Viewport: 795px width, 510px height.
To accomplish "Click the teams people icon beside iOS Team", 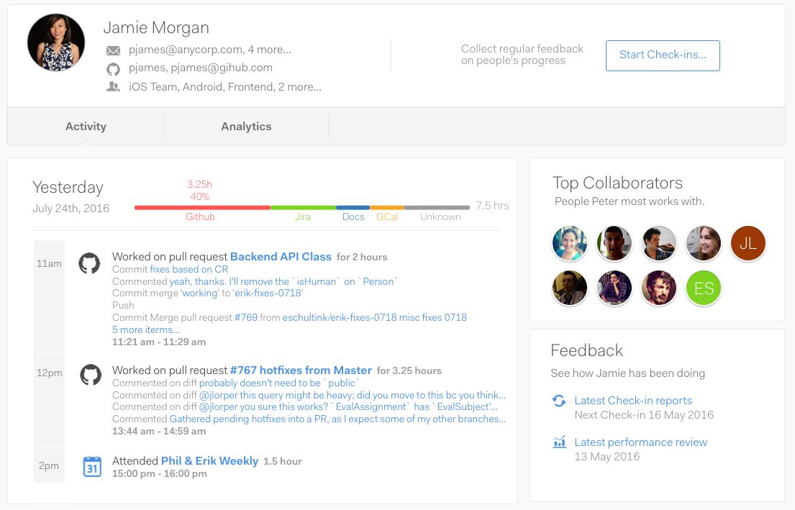I will tap(113, 87).
